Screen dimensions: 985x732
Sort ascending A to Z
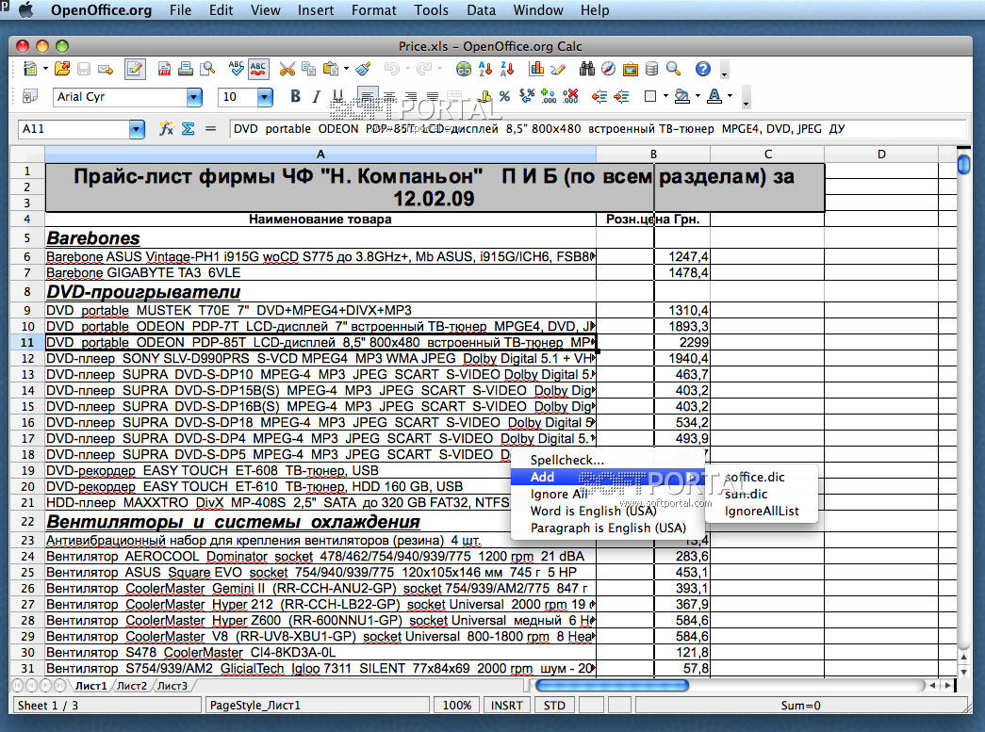[485, 69]
